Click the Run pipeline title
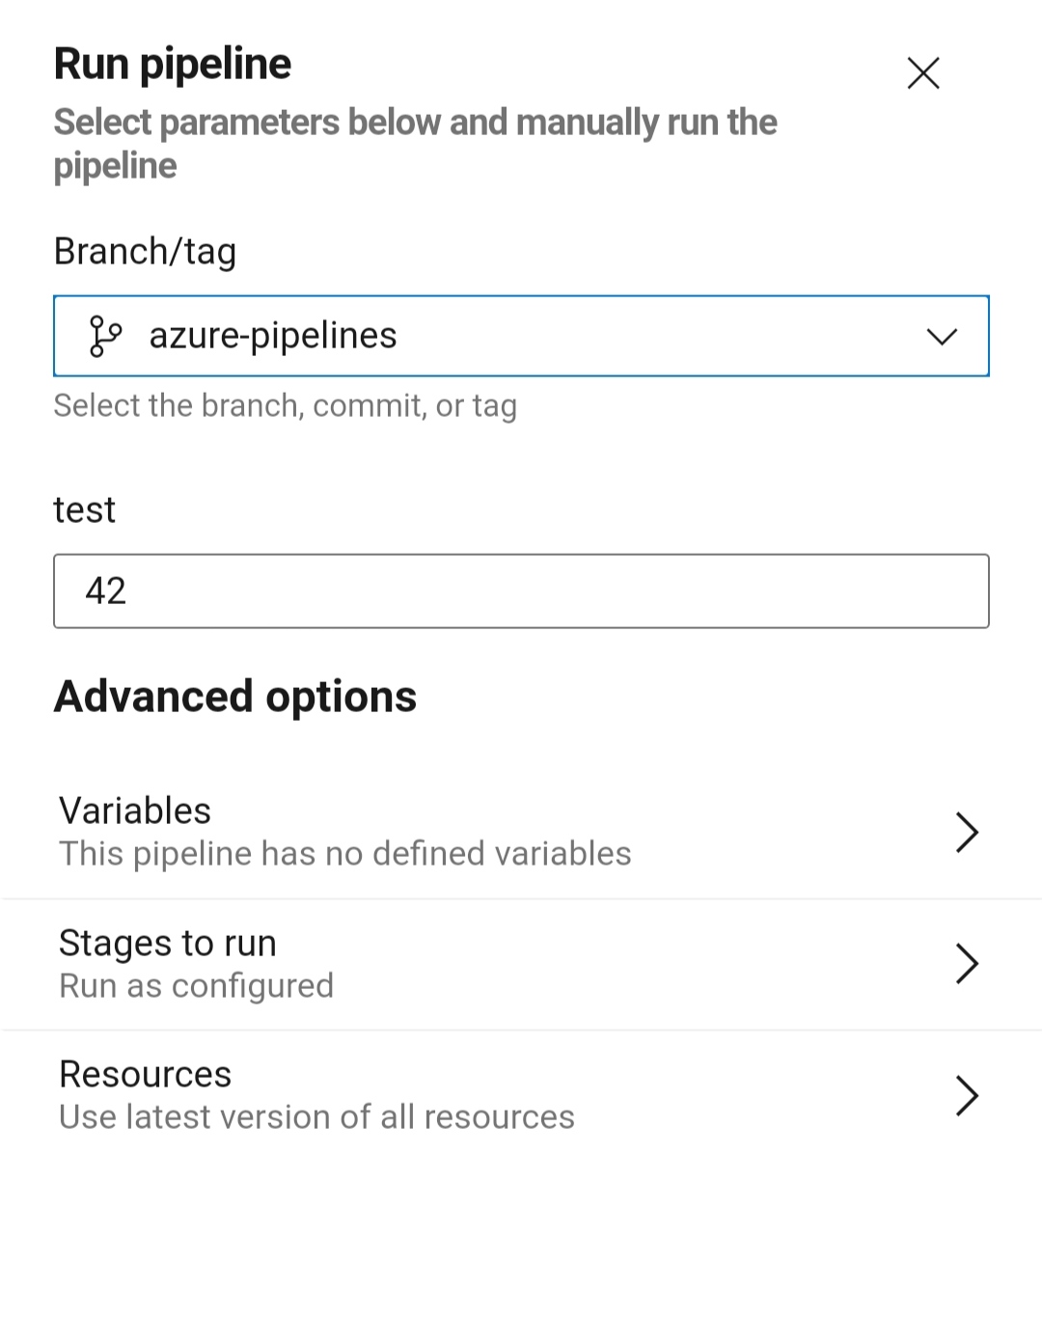Screen dimensions: 1042x1318 tap(173, 64)
